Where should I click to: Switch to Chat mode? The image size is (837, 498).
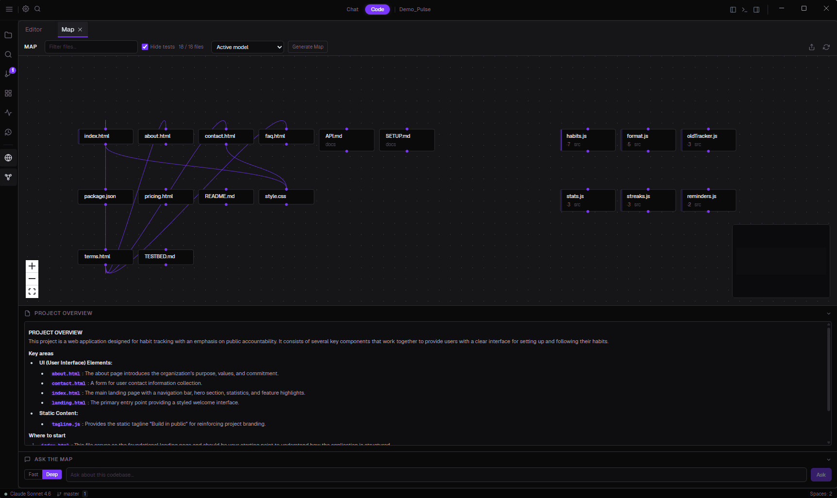tap(352, 9)
